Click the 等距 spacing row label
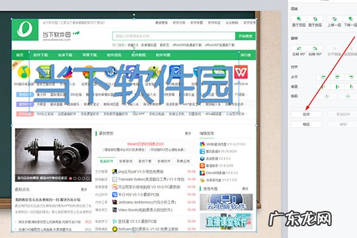Viewport: 357px width, 238px height. click(x=294, y=97)
